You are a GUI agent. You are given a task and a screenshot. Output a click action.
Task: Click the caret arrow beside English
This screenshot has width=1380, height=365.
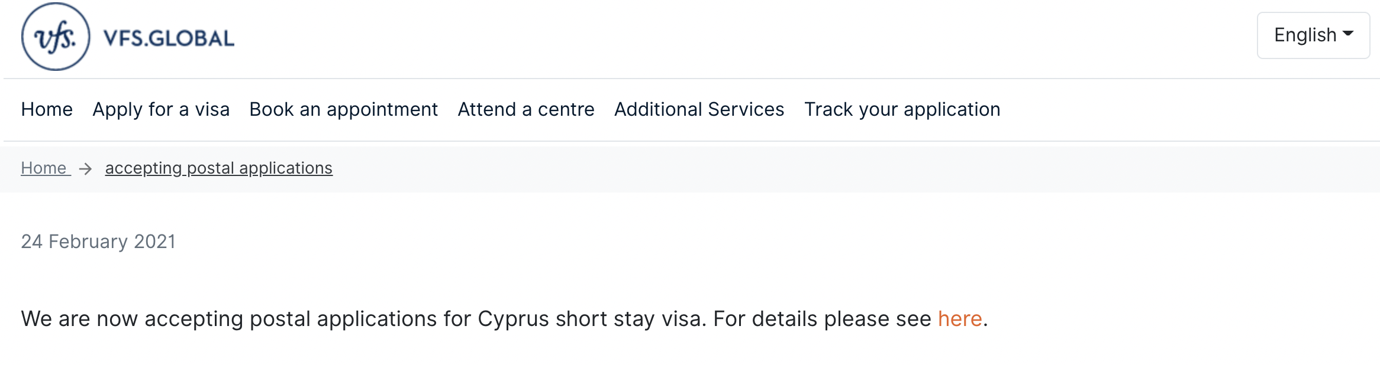pos(1349,34)
